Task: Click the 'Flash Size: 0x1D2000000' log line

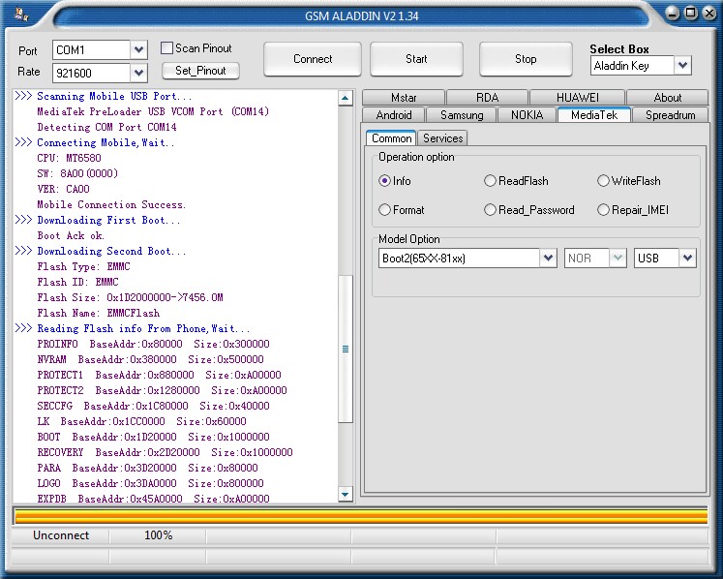Action: (131, 297)
